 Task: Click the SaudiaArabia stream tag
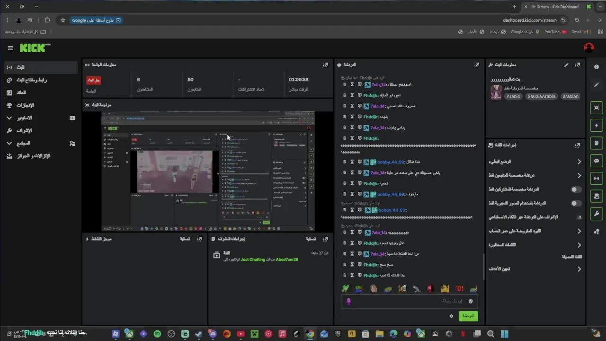[x=542, y=96]
